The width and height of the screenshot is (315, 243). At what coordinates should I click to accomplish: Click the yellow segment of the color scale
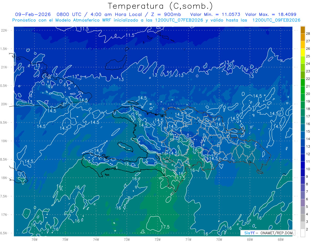[x=303, y=52]
